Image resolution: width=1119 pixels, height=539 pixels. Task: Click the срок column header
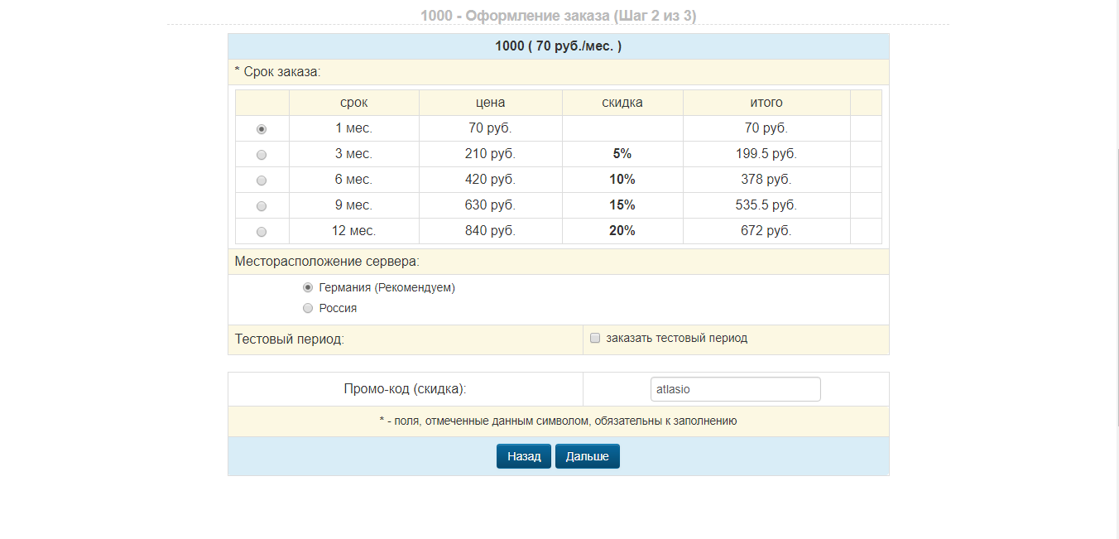[x=353, y=103]
